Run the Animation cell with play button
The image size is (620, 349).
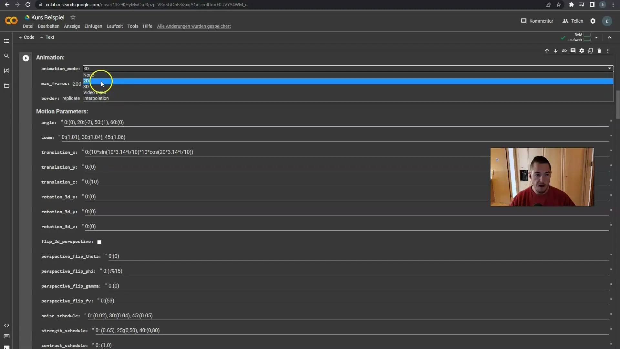(26, 58)
